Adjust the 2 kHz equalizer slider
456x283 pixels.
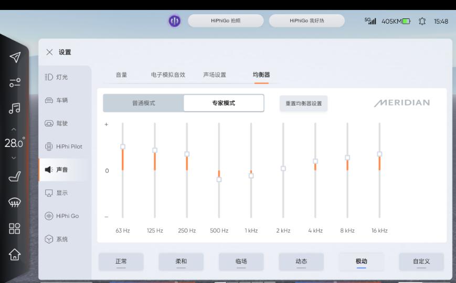283,169
